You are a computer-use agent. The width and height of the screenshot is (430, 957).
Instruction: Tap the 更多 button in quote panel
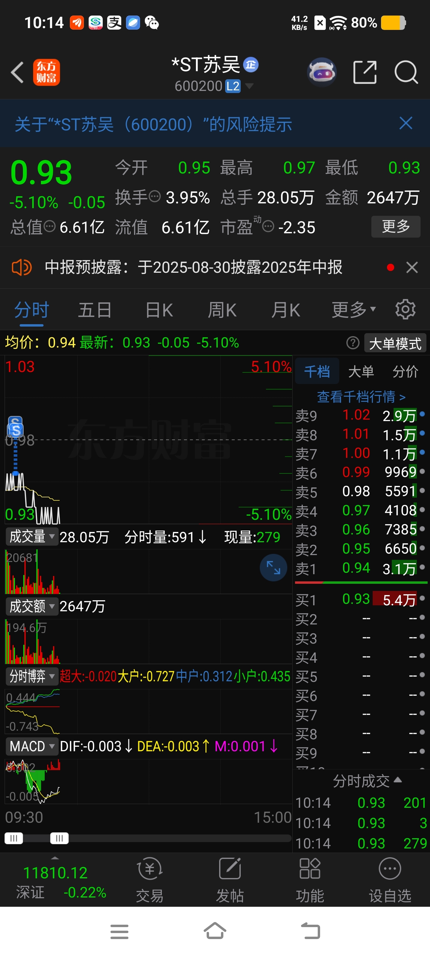pos(396,226)
